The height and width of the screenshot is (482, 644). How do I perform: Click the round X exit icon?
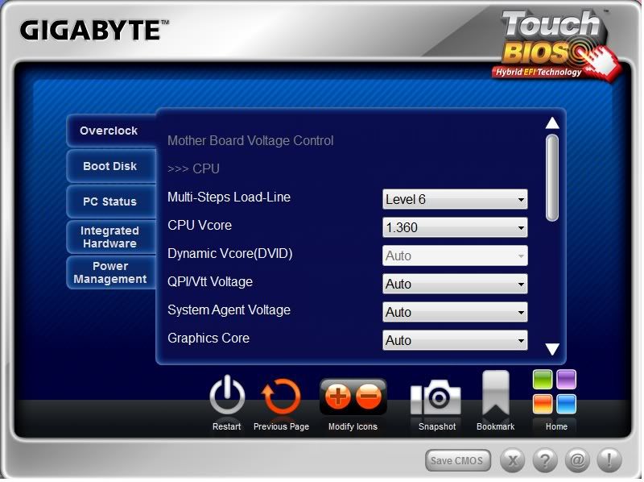click(514, 460)
